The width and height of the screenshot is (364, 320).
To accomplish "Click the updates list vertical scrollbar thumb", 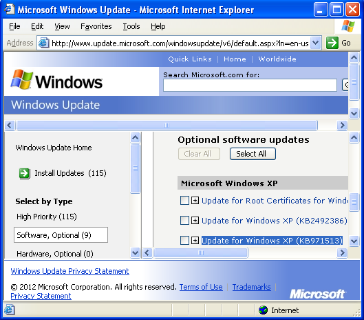I will 354,202.
